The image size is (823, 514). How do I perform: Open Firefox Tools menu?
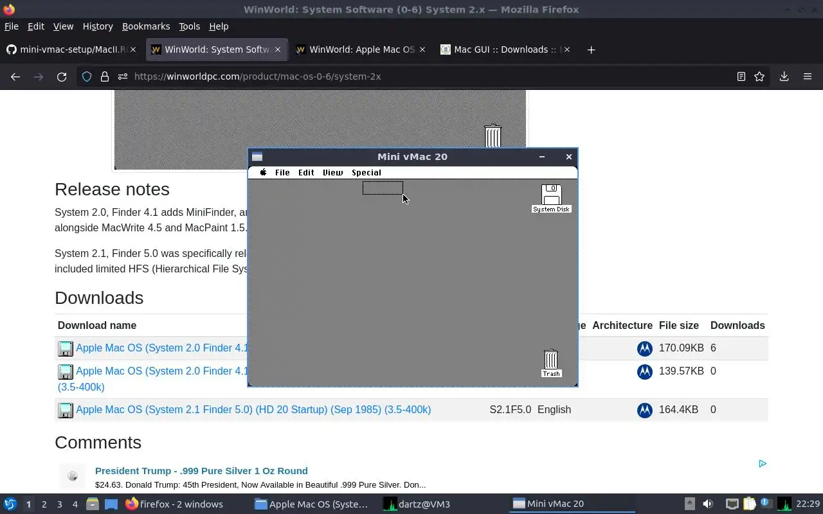[x=189, y=26]
